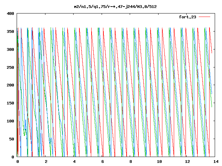
Task: Click the y-axis label 50
Action: (x=11, y=139)
